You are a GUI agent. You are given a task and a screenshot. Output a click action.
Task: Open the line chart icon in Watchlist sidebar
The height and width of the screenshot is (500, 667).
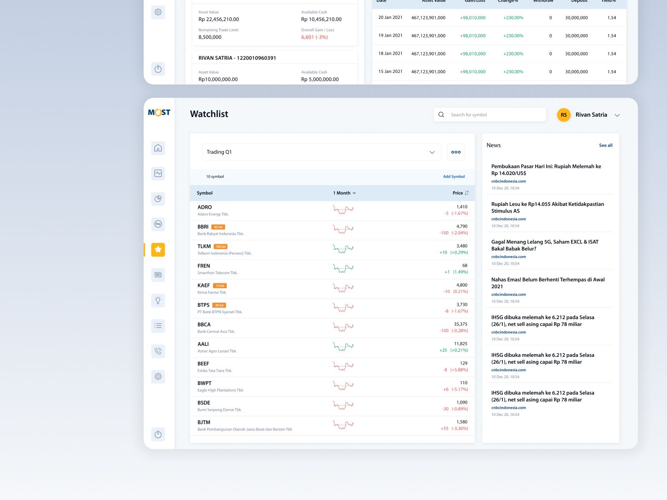tap(158, 173)
